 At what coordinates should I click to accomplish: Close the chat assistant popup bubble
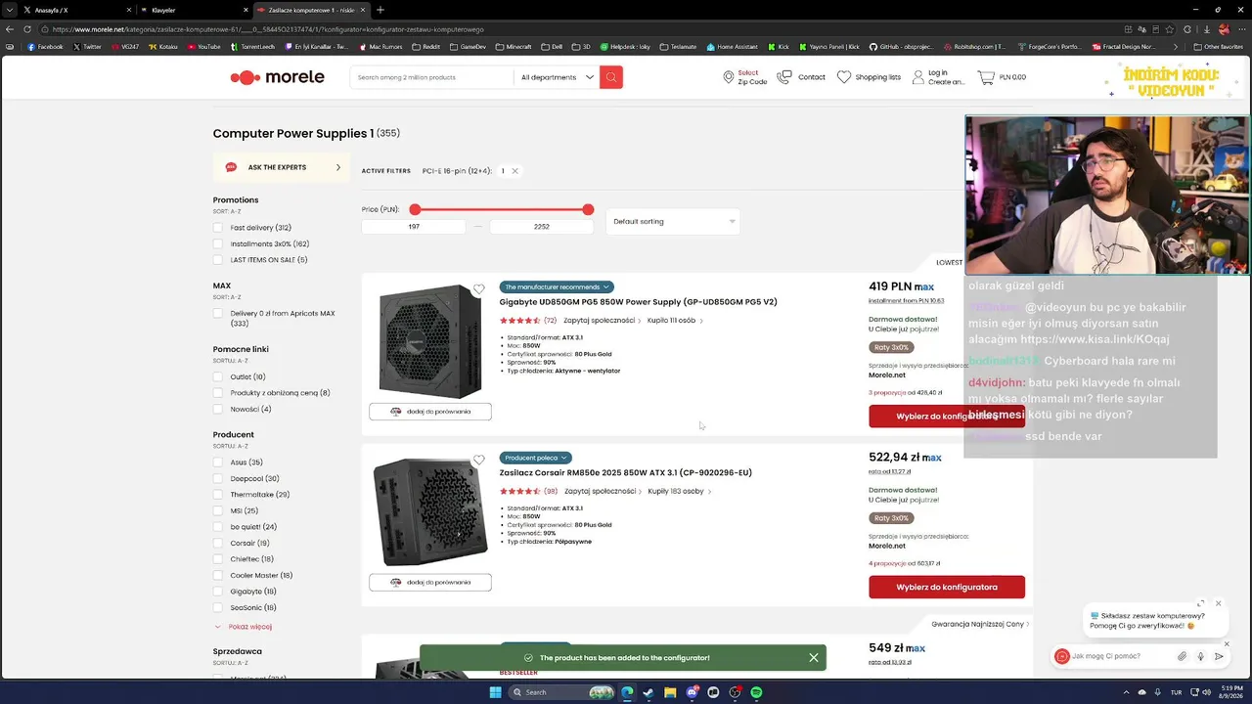(x=1218, y=603)
